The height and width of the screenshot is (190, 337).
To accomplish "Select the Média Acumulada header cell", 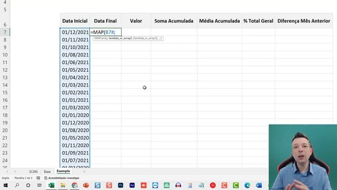I will tap(220, 21).
